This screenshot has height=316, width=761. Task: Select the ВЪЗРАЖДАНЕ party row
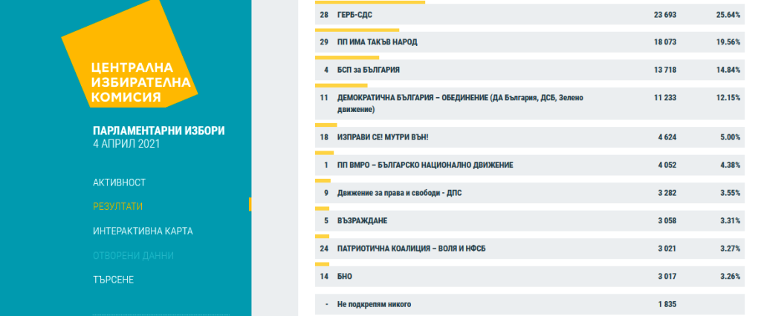pyautogui.click(x=529, y=221)
